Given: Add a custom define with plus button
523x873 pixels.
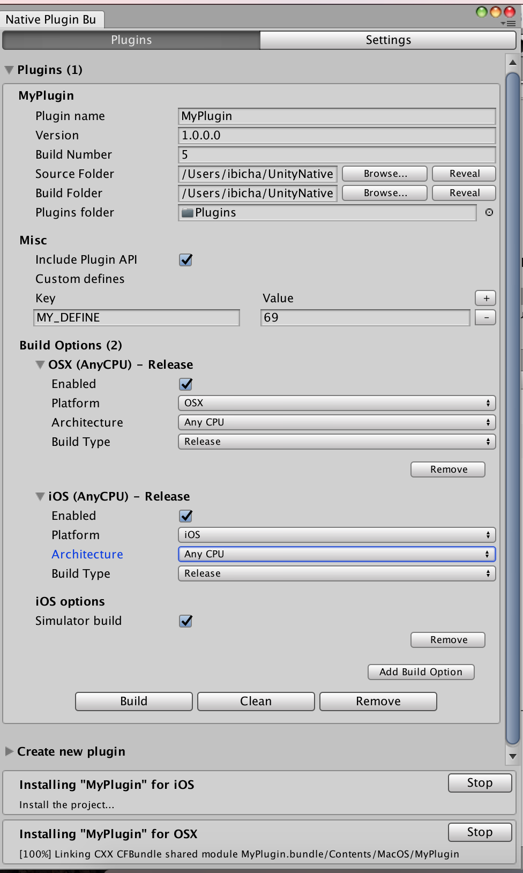Looking at the screenshot, I should click(485, 298).
